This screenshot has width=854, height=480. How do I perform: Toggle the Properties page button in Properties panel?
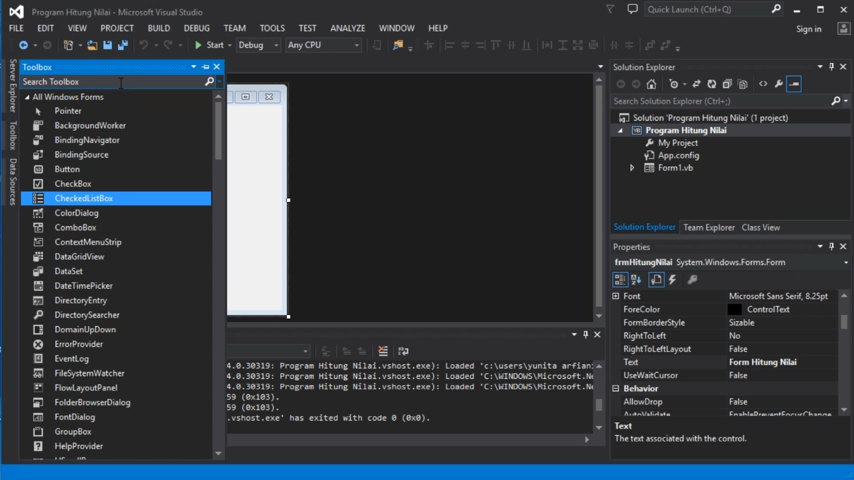(x=656, y=279)
